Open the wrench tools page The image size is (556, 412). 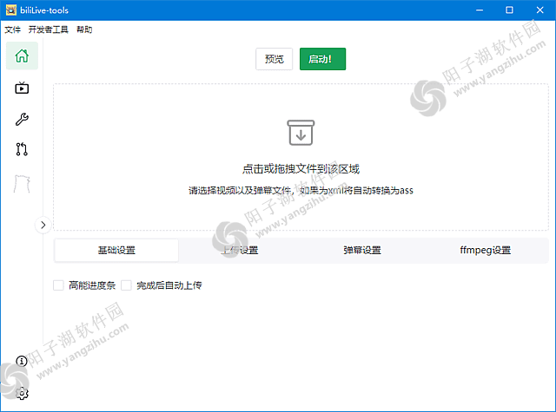point(22,120)
